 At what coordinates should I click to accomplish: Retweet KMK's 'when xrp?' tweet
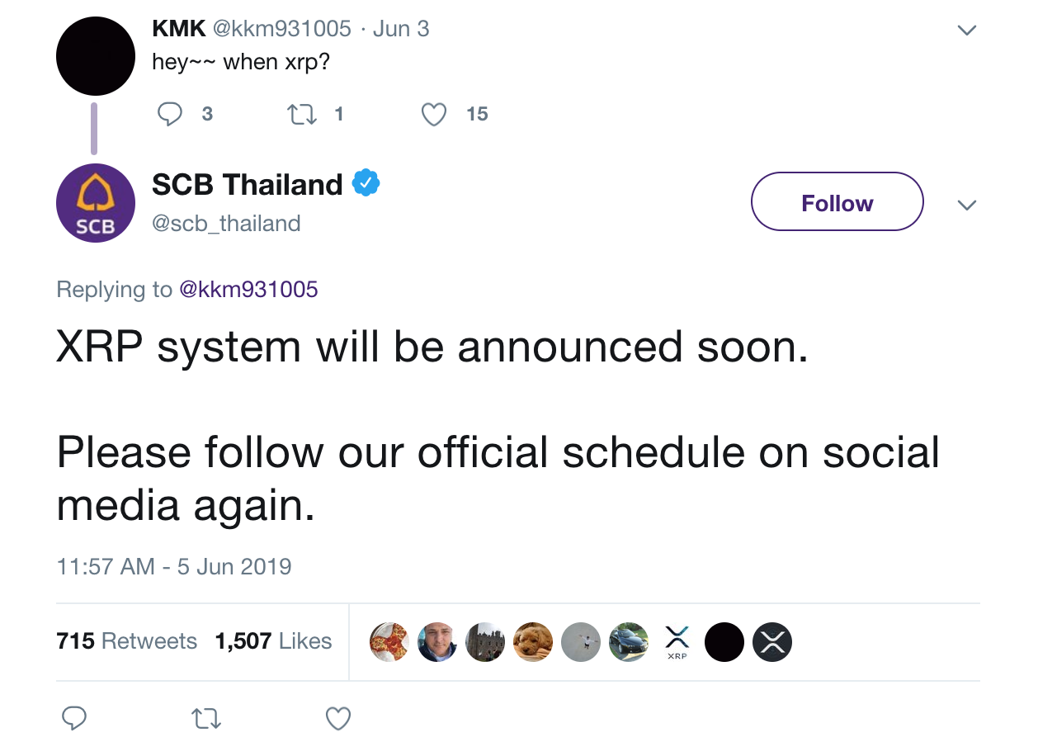[x=300, y=114]
